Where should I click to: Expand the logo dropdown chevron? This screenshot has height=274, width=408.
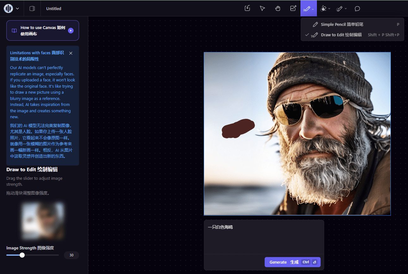point(17,9)
